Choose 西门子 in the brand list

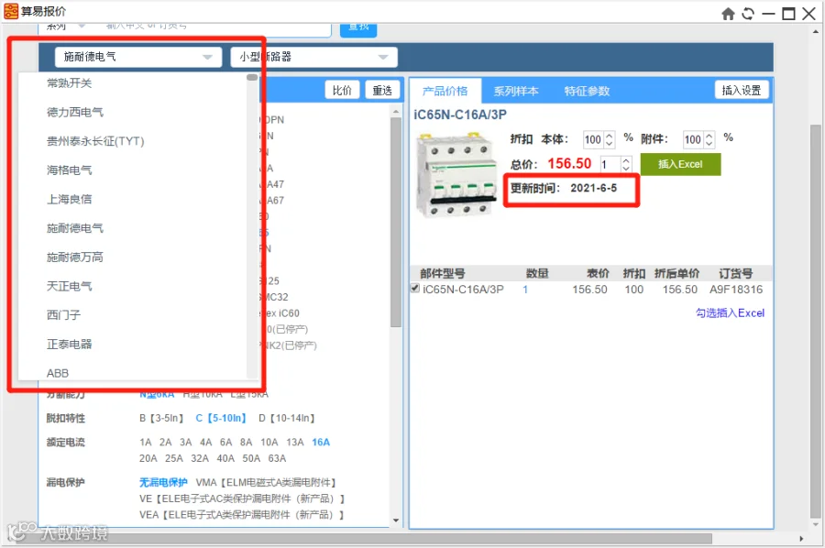(63, 314)
